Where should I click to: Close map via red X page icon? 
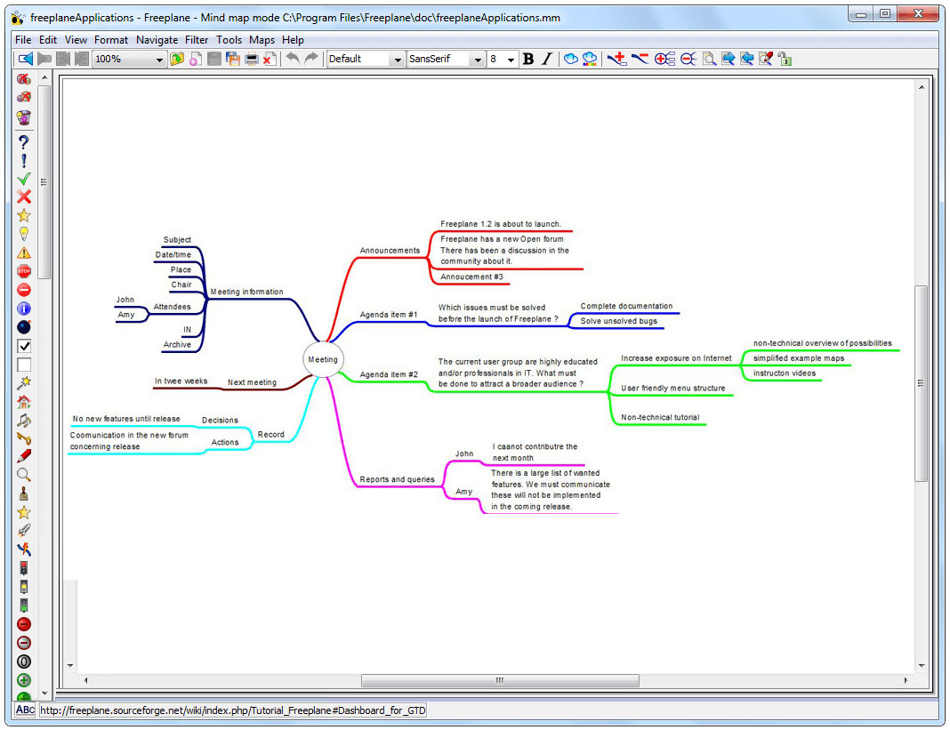click(x=270, y=59)
